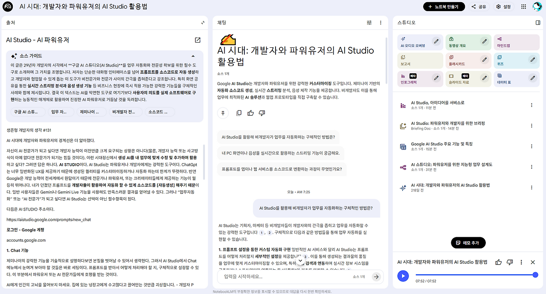Click the 공유 share button
546x294 pixels.
pos(479,6)
